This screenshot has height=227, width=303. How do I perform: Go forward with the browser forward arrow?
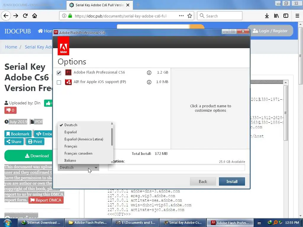pyautogui.click(x=16, y=16)
